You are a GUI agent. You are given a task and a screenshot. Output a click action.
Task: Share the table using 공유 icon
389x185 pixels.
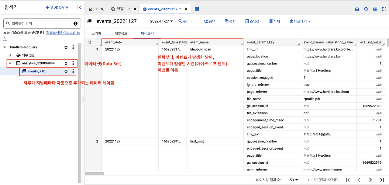tap(208, 21)
